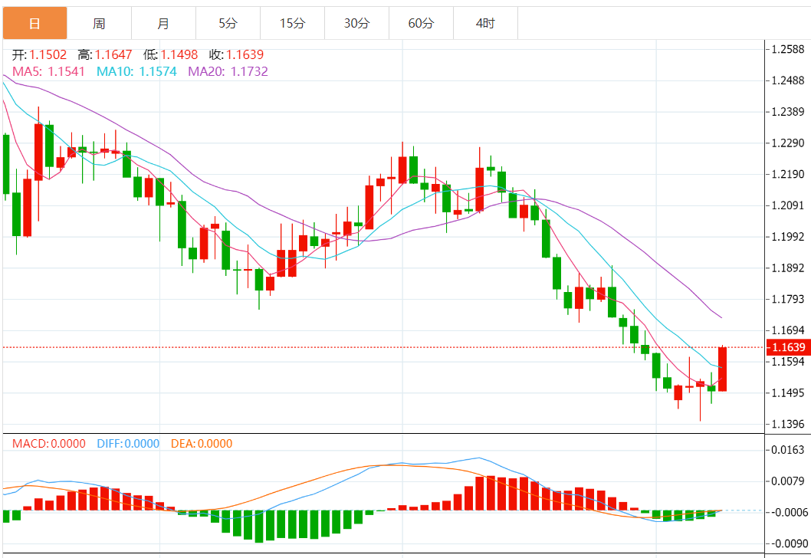The height and width of the screenshot is (558, 811).
Task: Open the 5分 five-minute chart tab
Action: 228,23
